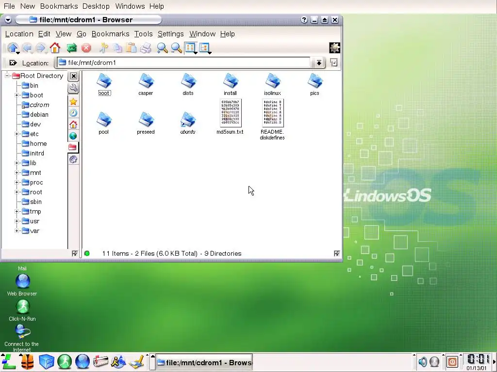Show Bookmarks star tab in sidebar
497x372 pixels.
click(73, 102)
